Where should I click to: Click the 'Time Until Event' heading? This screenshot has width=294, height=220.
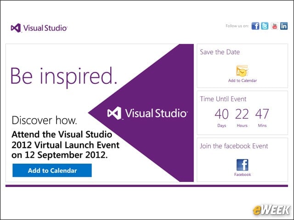223,99
